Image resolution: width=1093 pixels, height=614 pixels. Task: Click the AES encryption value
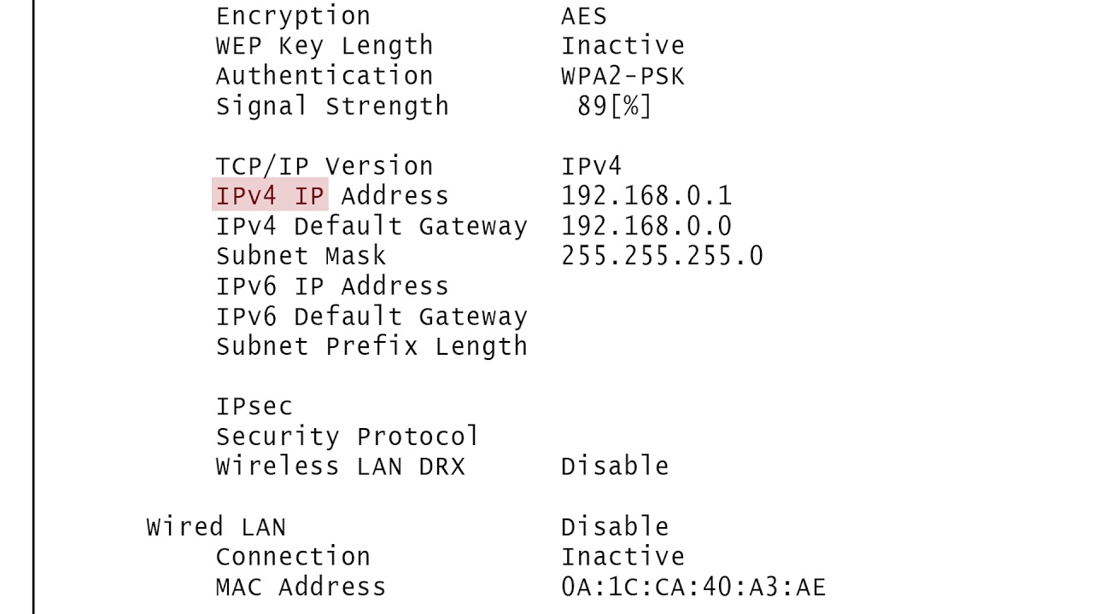[x=584, y=16]
